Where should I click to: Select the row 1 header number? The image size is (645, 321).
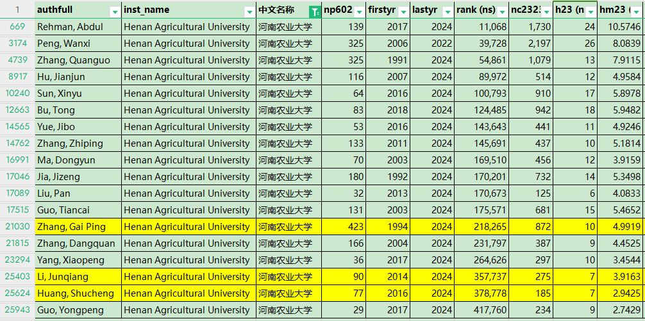(17, 10)
